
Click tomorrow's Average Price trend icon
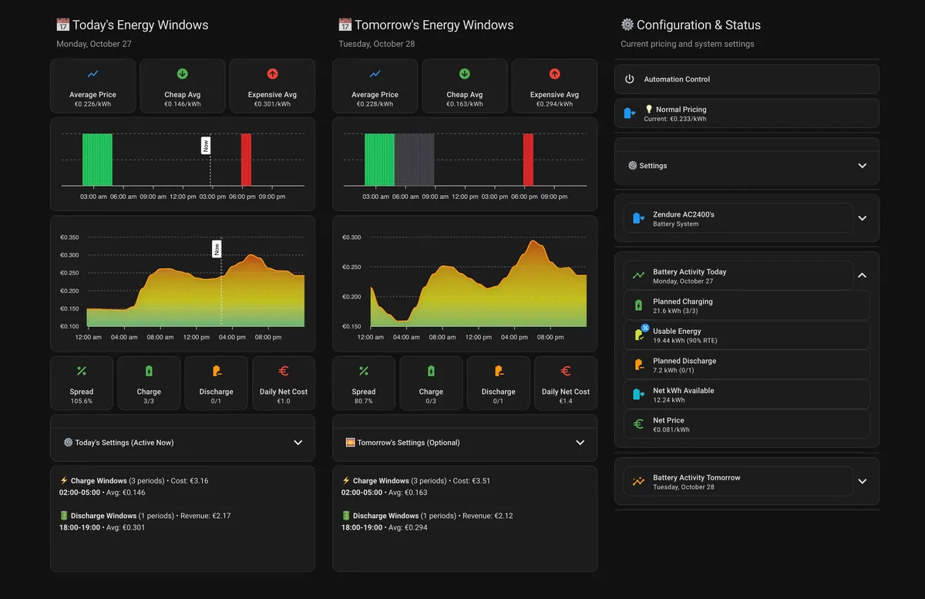375,74
